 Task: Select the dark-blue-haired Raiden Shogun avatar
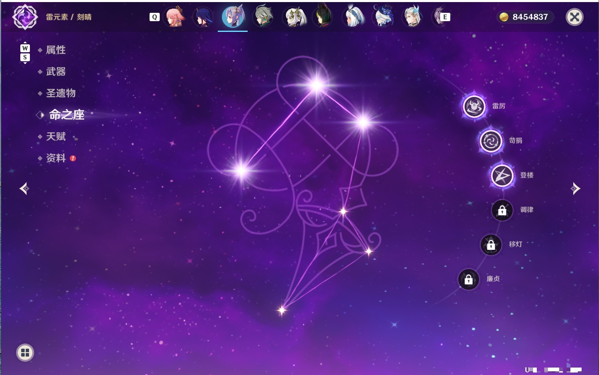coord(203,17)
